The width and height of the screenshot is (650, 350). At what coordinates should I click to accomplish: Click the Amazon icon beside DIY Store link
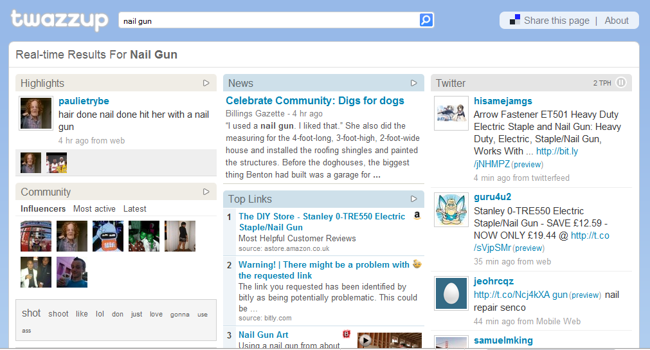417,216
